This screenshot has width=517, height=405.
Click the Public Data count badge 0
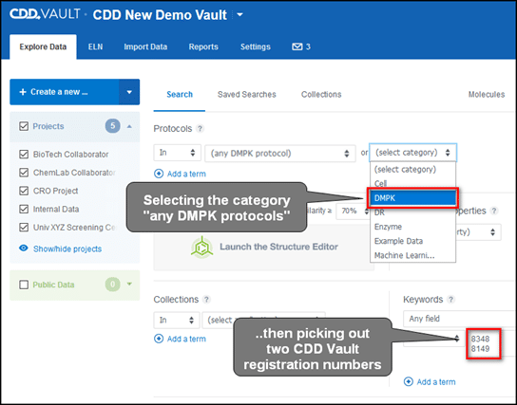click(x=113, y=285)
